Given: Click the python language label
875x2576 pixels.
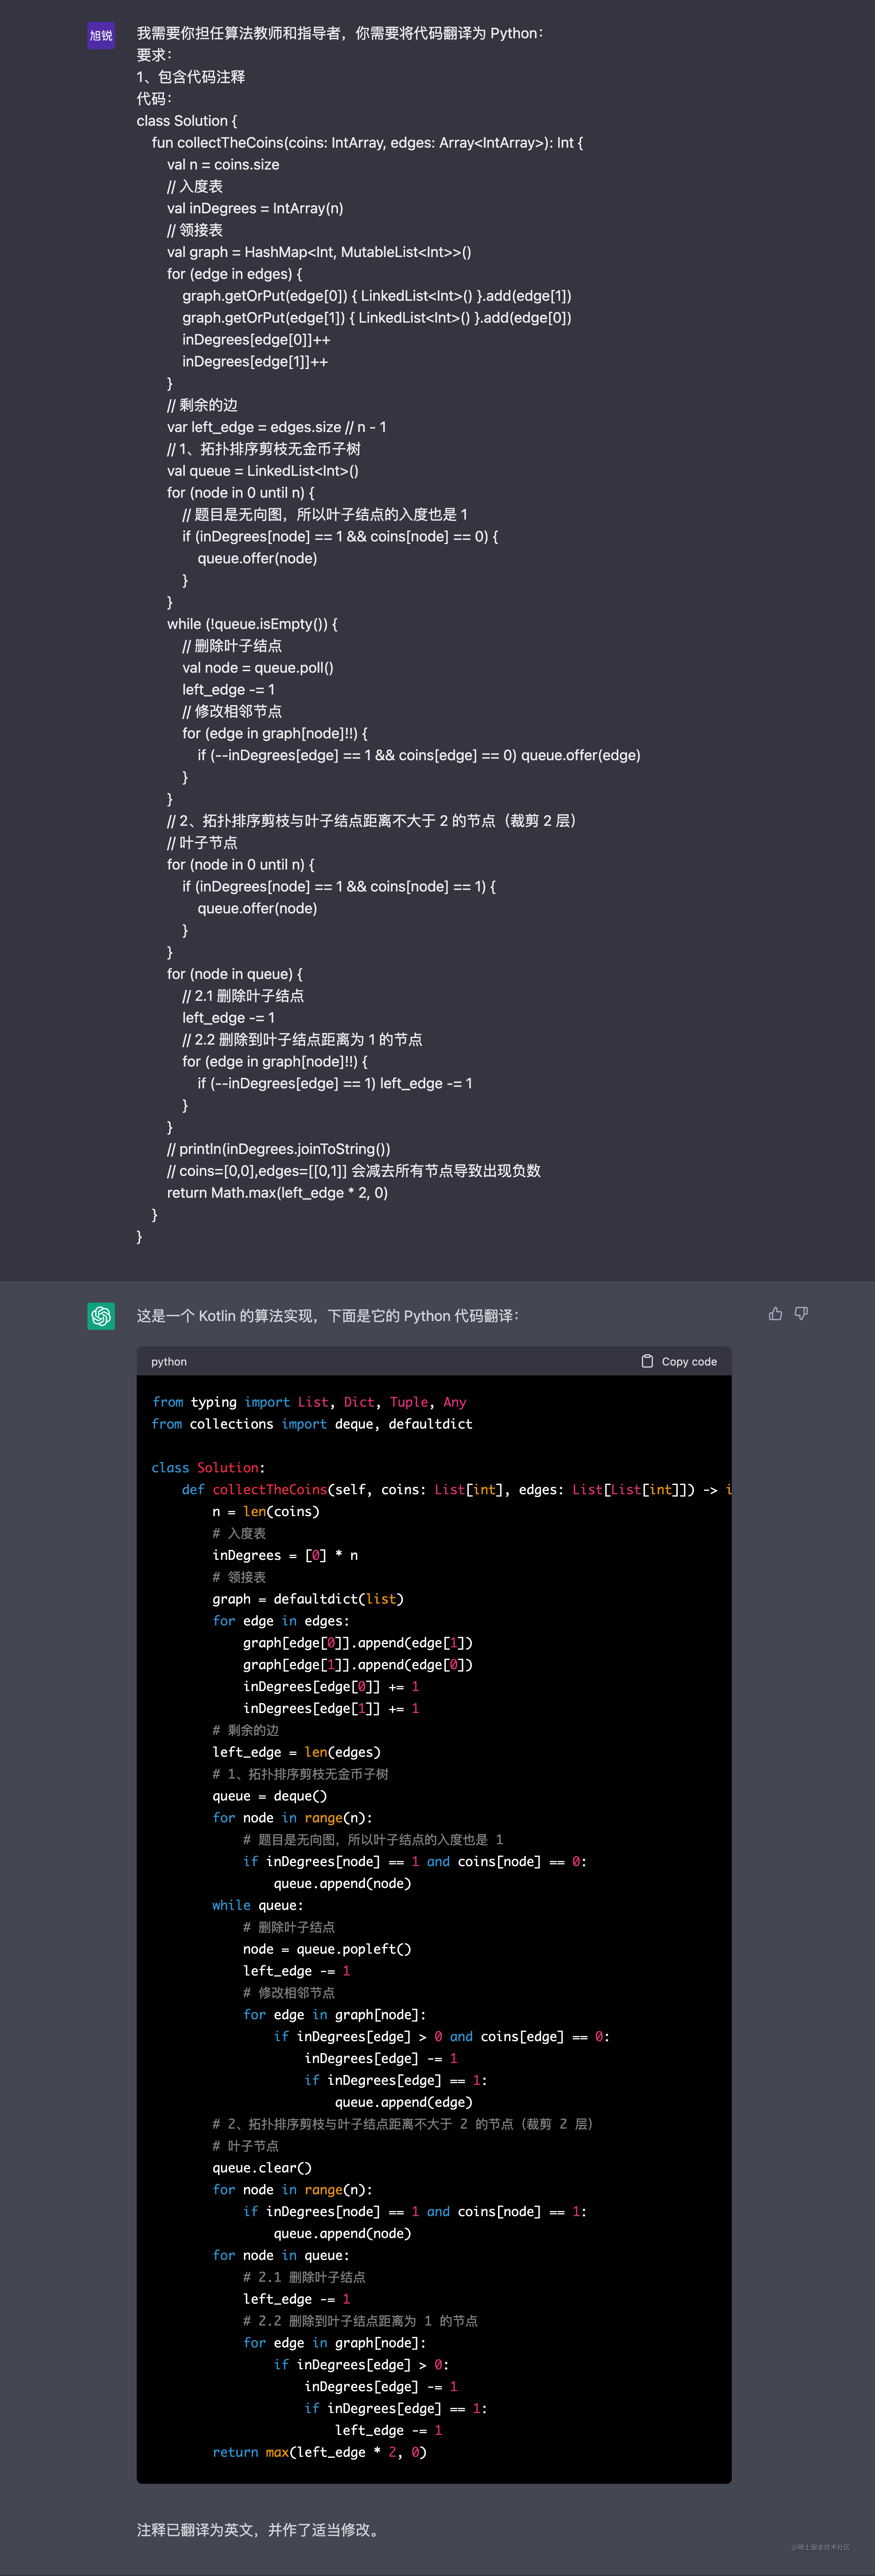Looking at the screenshot, I should point(169,1362).
